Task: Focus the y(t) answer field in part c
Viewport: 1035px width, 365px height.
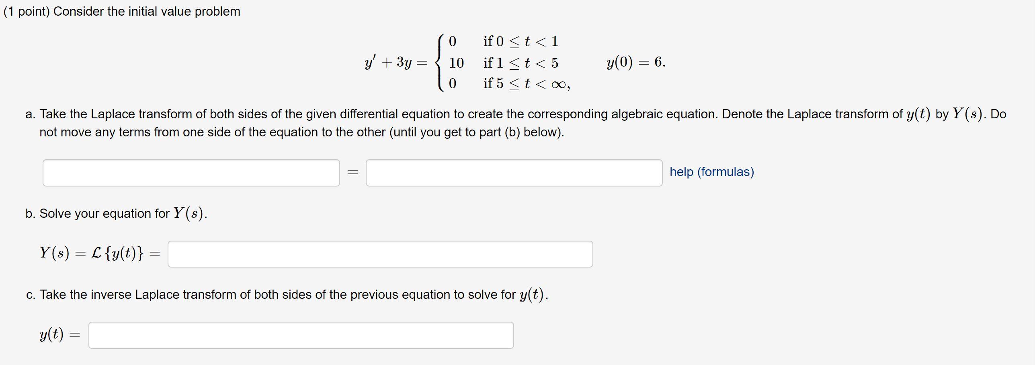Action: click(x=301, y=335)
